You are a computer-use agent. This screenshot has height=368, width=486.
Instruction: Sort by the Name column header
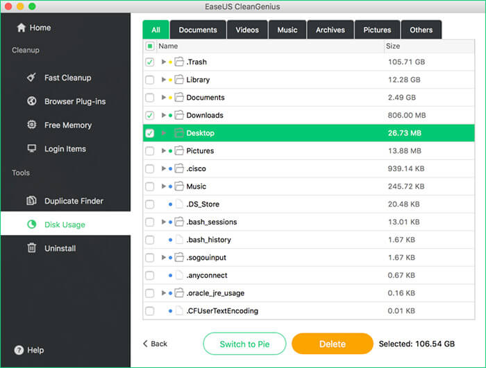[x=270, y=46]
